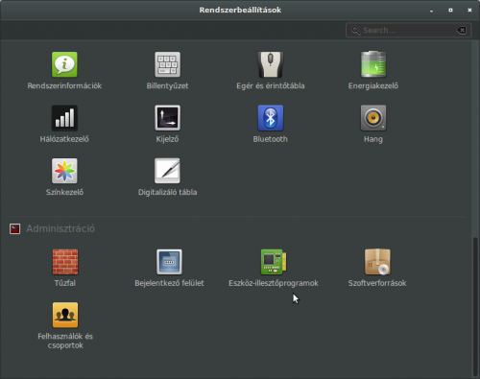
Task: Click the Adminisztráció section terminal icon
Action: (x=14, y=228)
